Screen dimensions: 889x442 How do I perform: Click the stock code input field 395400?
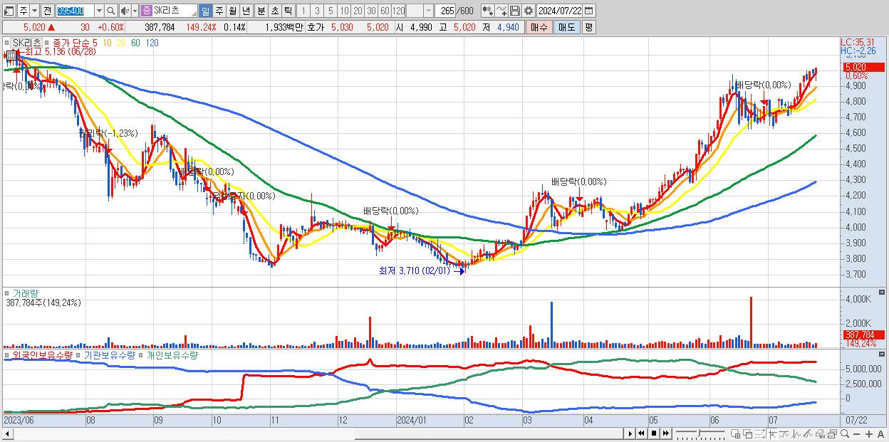tap(76, 11)
